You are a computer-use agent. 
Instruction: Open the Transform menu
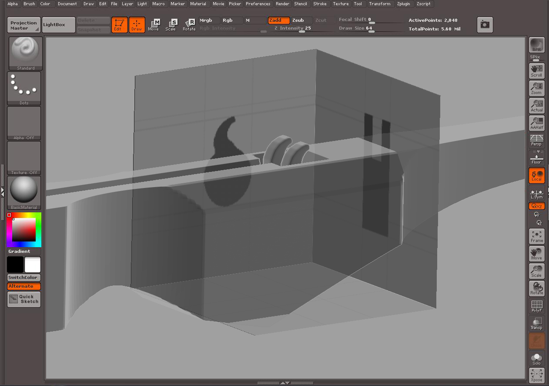click(379, 4)
